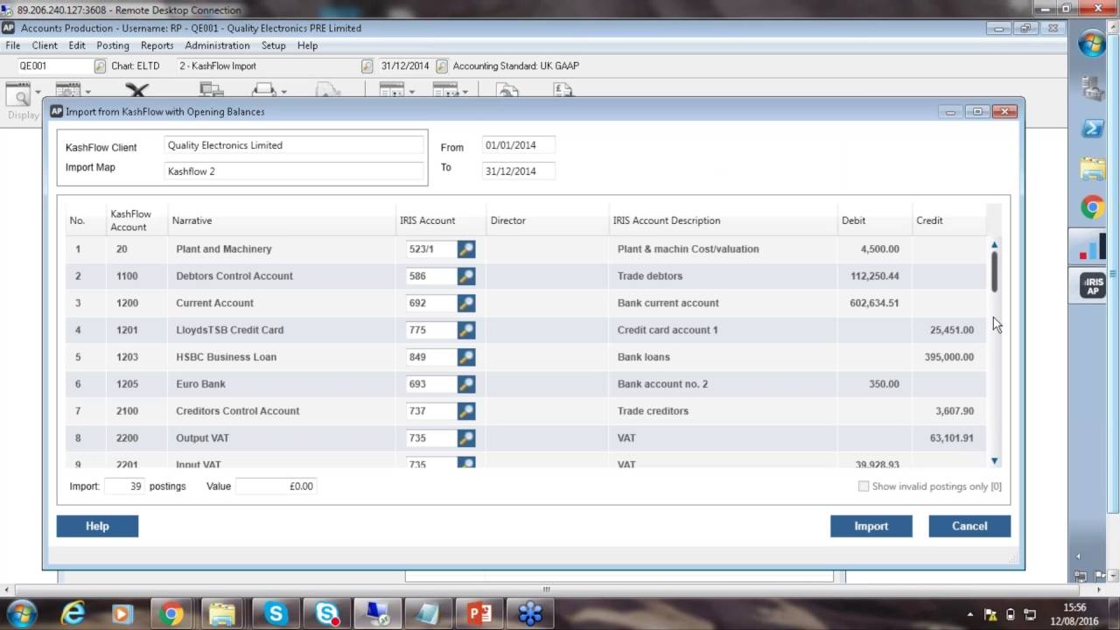The height and width of the screenshot is (630, 1120).
Task: Click the Windows Start button on bottom taskbar
Action: coord(22,614)
